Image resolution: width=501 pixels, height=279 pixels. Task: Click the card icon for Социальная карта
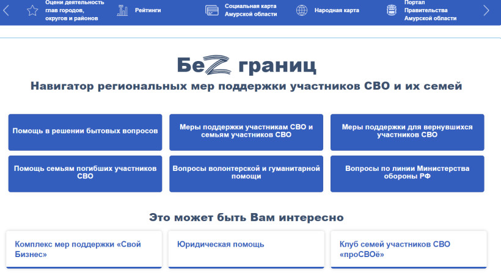pos(212,10)
